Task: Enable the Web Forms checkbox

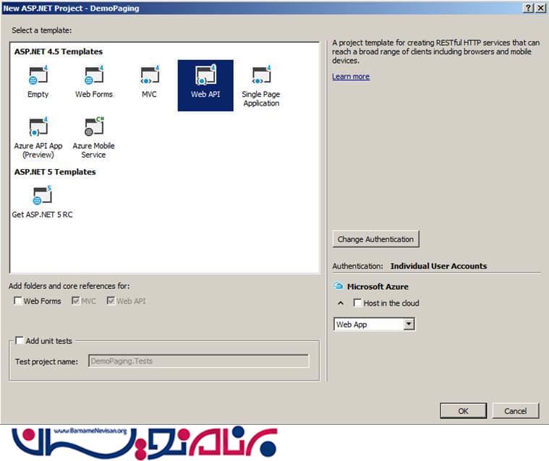Action: coord(17,301)
